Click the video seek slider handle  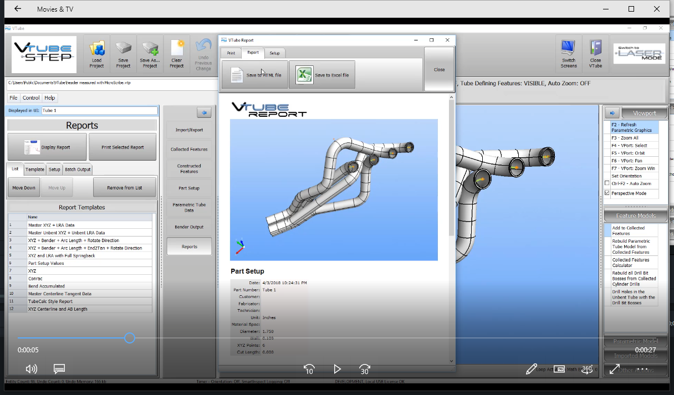(x=129, y=338)
